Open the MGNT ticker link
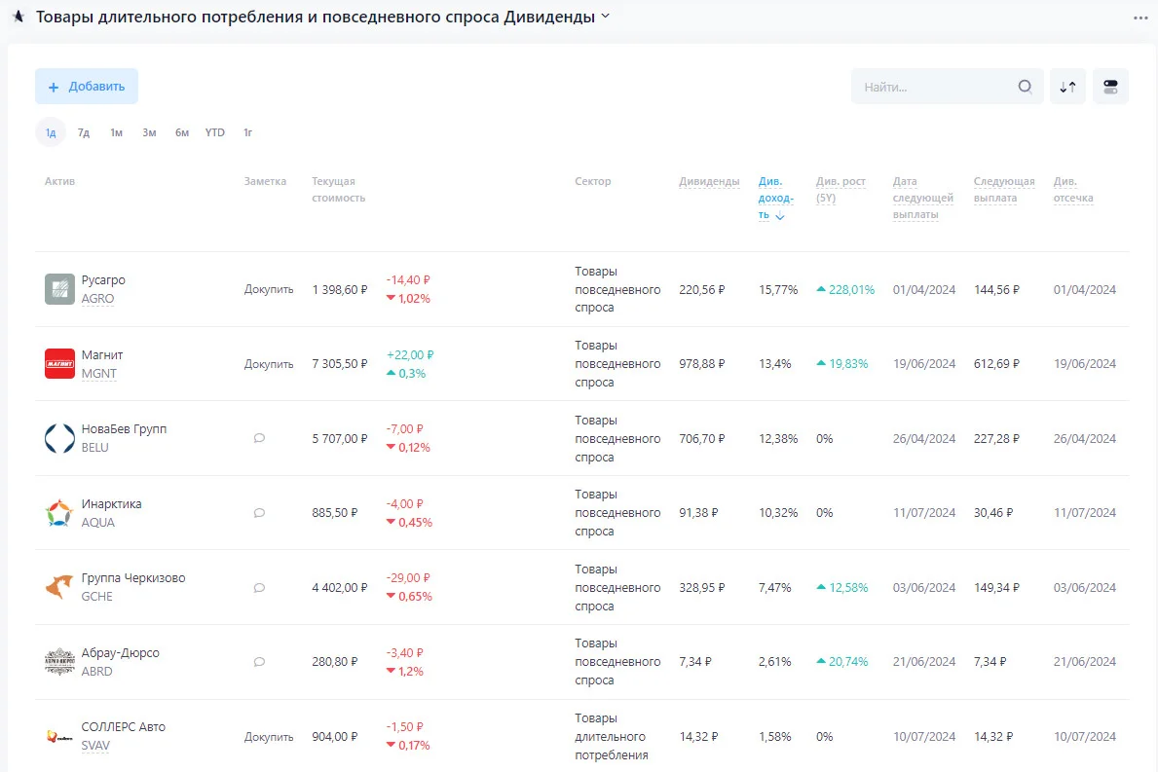 point(99,374)
